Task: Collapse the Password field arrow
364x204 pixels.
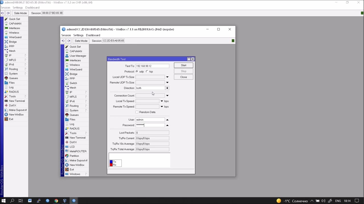Action: (167, 125)
